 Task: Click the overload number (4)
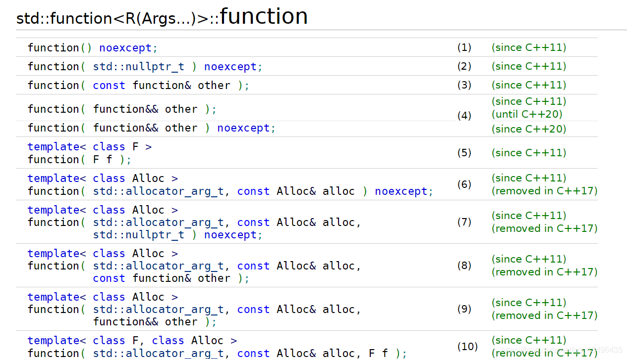point(464,116)
